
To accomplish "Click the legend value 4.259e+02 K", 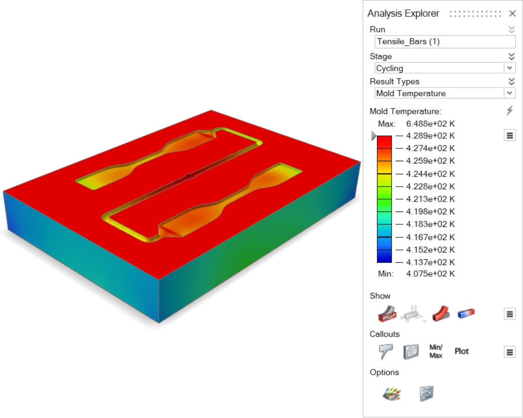I will coord(430,161).
